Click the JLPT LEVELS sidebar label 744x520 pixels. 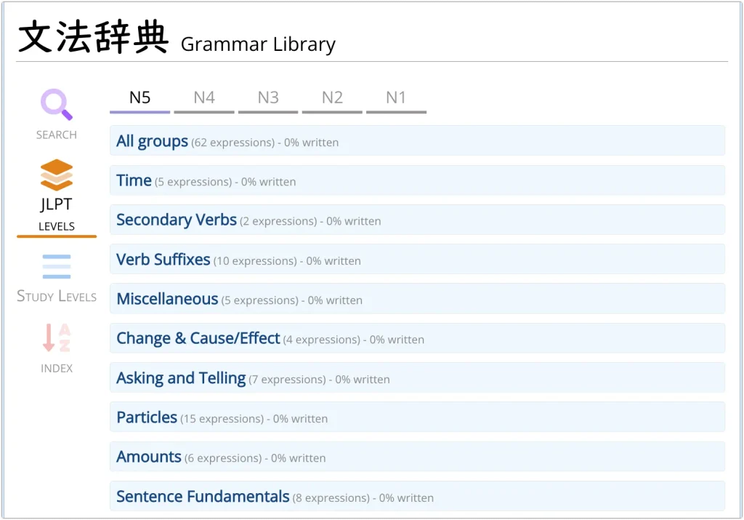point(57,214)
